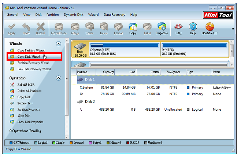This screenshot has width=241, height=157.
Task: Click Unallocated legend color swatch
Action: coord(146,143)
